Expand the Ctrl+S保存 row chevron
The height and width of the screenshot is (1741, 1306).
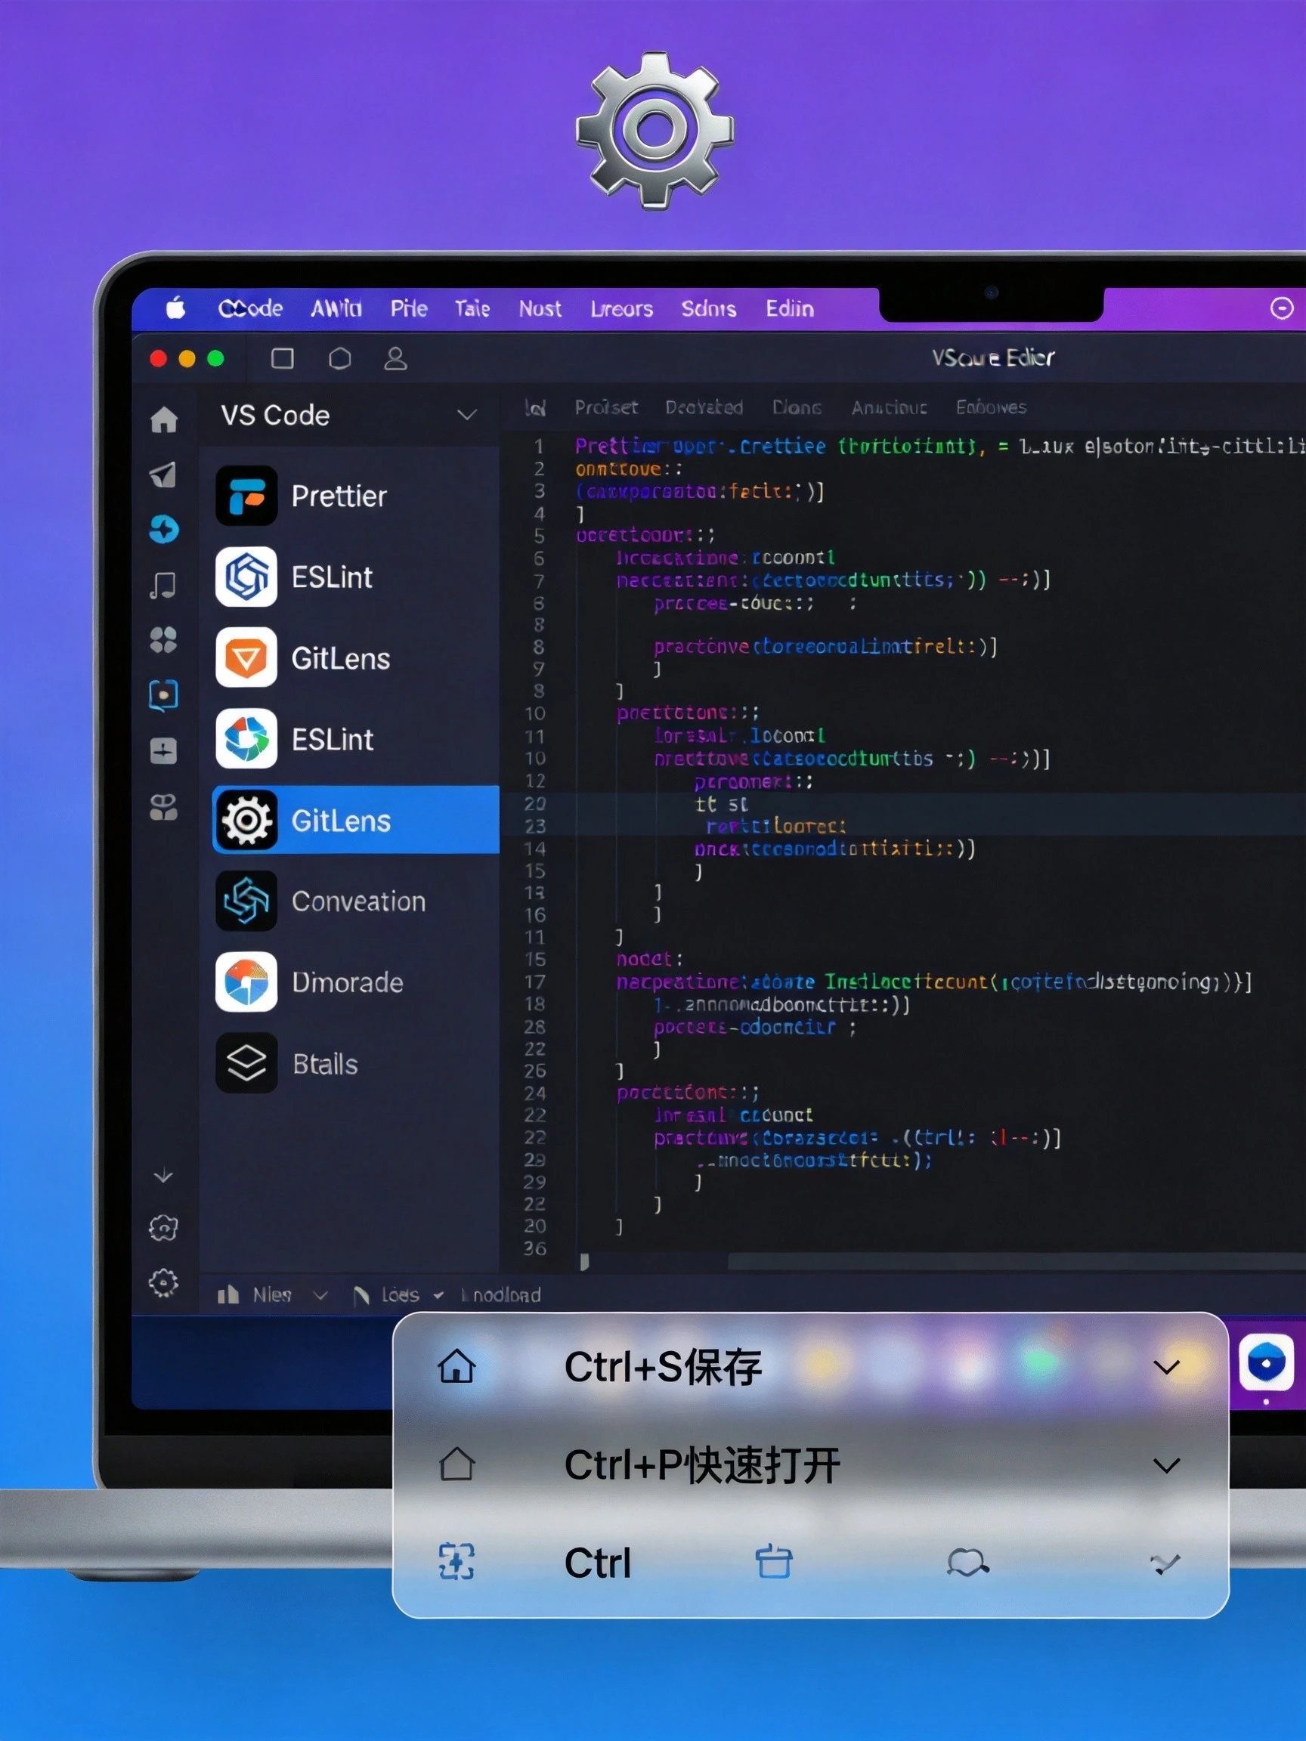click(1166, 1368)
